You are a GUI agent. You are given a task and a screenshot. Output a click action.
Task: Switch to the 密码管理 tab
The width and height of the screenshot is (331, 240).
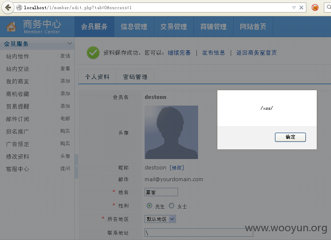[x=135, y=77]
